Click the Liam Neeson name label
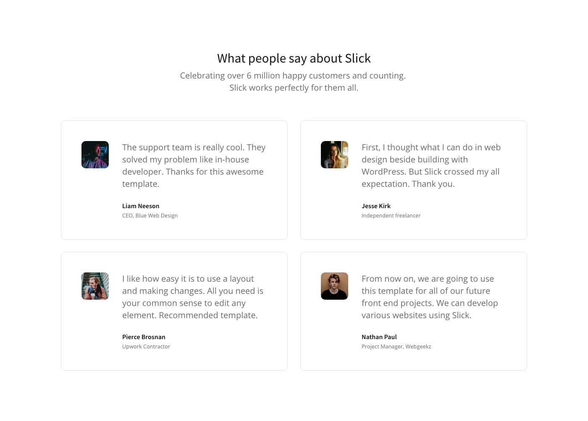The width and height of the screenshot is (588, 421). click(141, 206)
